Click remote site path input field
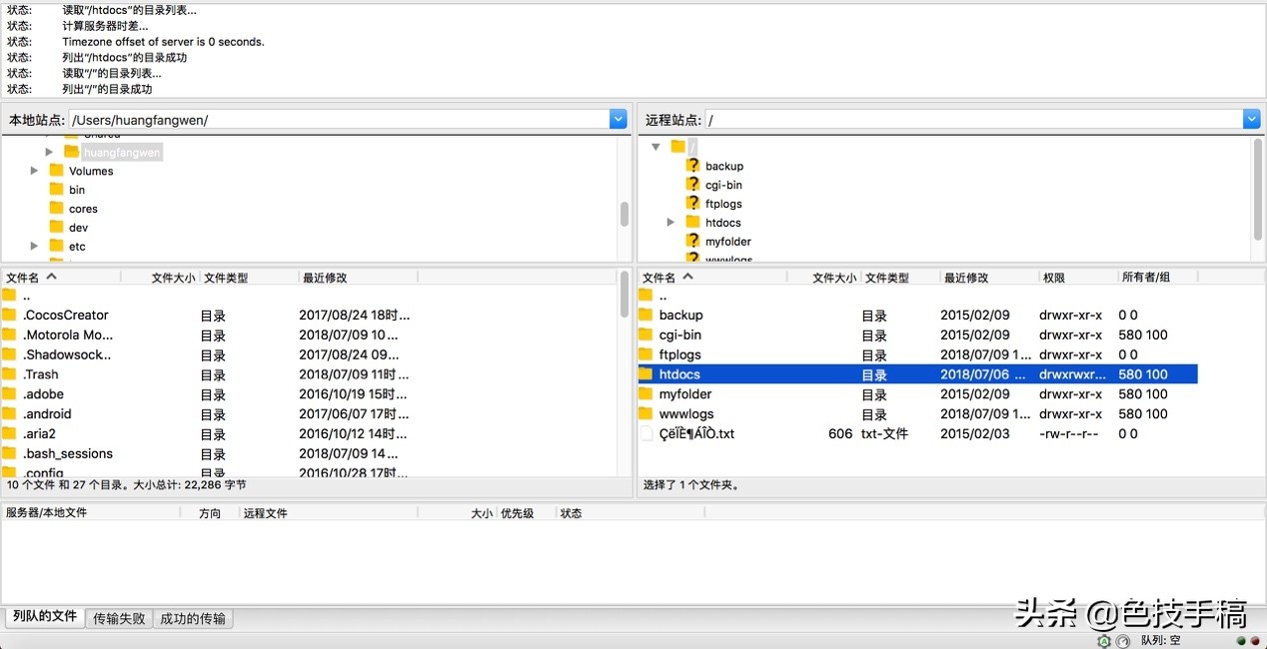This screenshot has height=649, width=1267. 974,120
